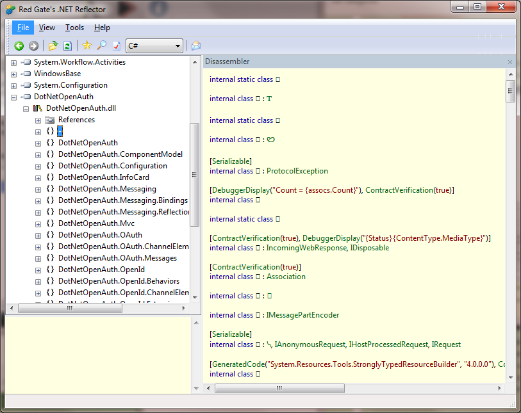Viewport: 521px width, 413px height.
Task: Refresh the assembly list
Action: 67,46
